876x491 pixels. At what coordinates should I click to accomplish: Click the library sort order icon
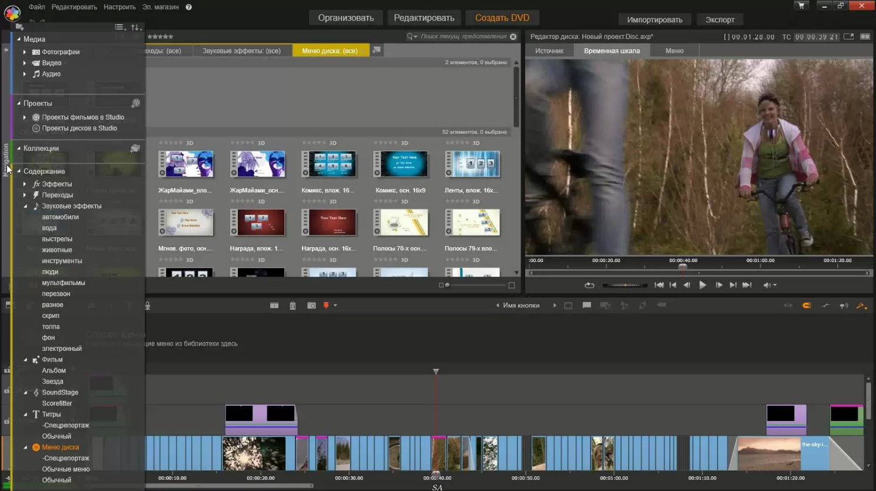click(135, 27)
